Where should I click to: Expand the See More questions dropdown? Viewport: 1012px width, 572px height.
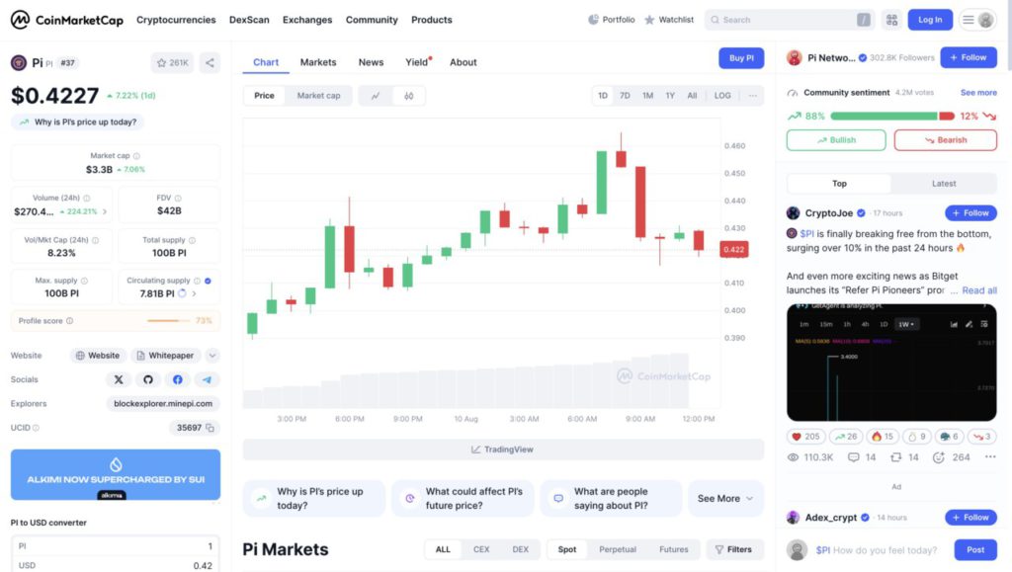point(725,499)
